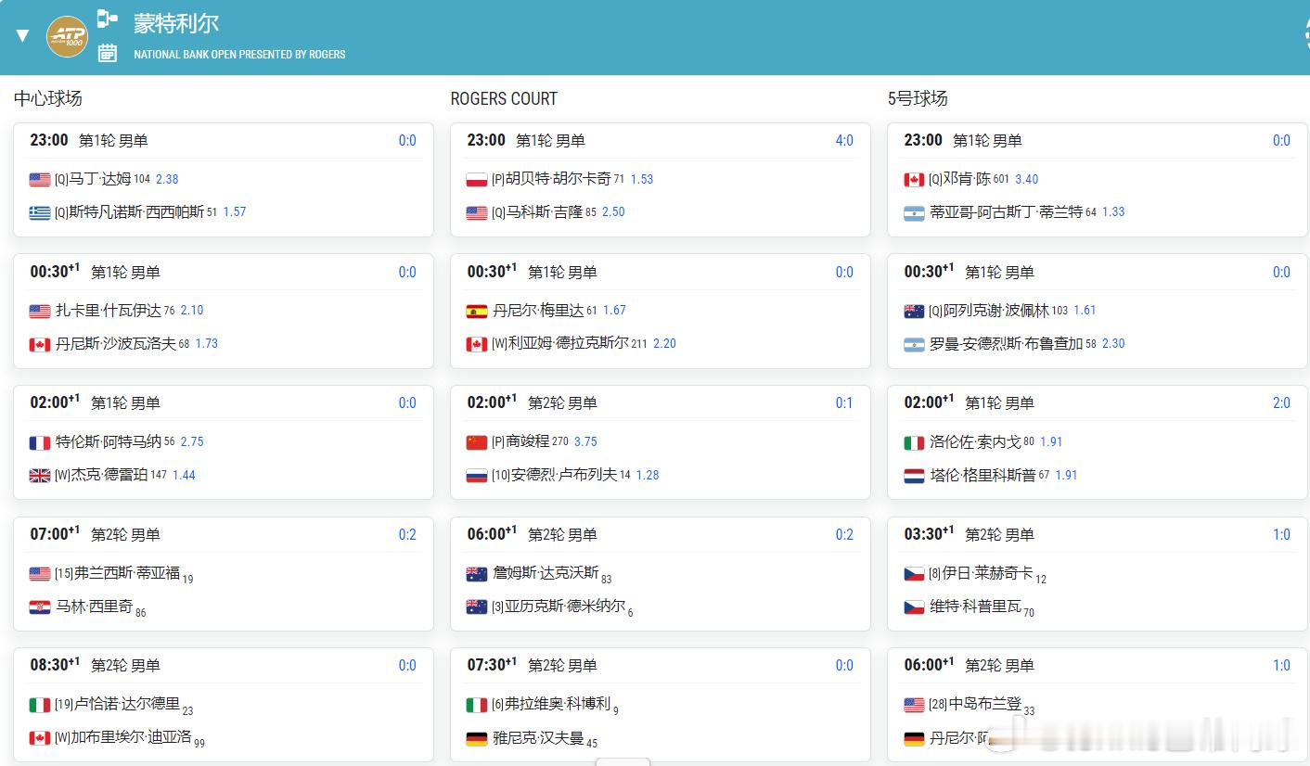Open player 马林·西里奇
Viewport: 1310px width, 766px height.
(94, 607)
